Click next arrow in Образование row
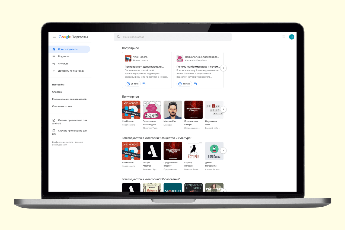 223,190
